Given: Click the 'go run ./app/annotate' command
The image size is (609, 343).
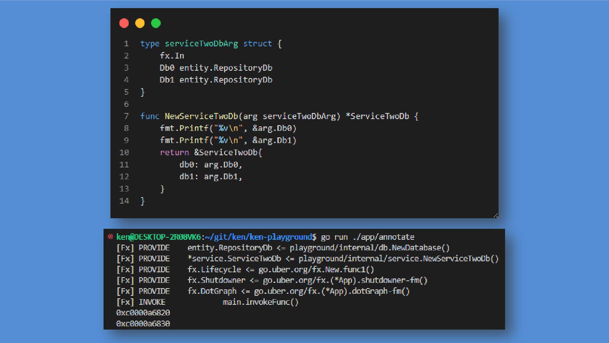Looking at the screenshot, I should [368, 237].
